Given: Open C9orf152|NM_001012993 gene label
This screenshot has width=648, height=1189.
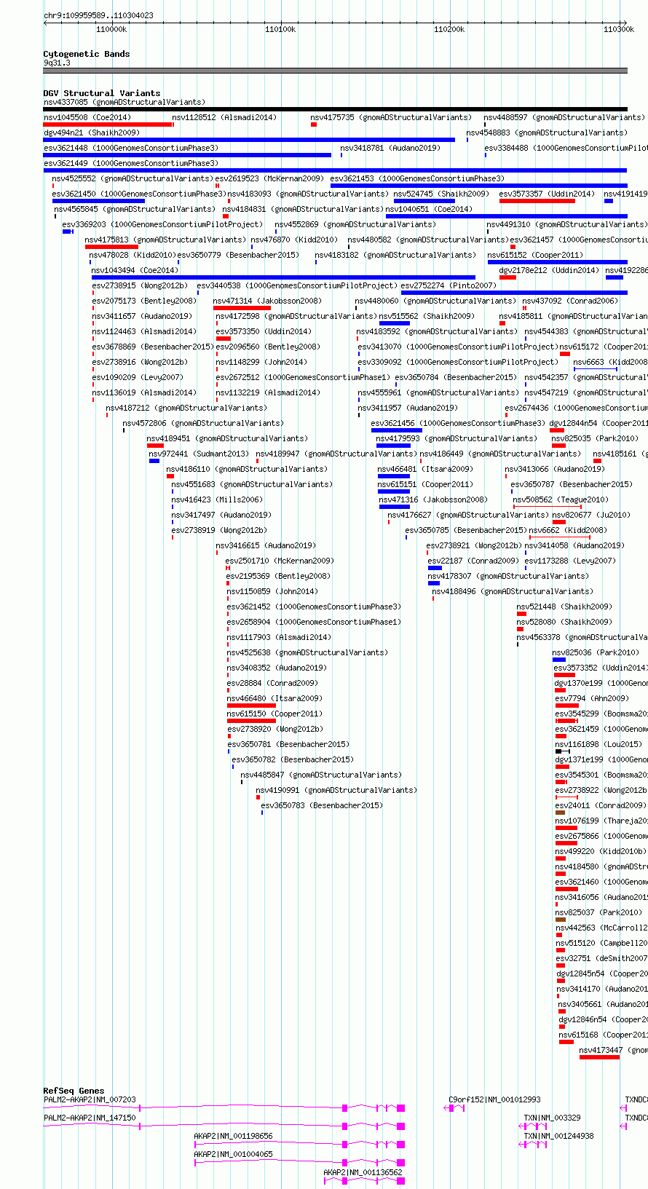Looking at the screenshot, I should [495, 1099].
